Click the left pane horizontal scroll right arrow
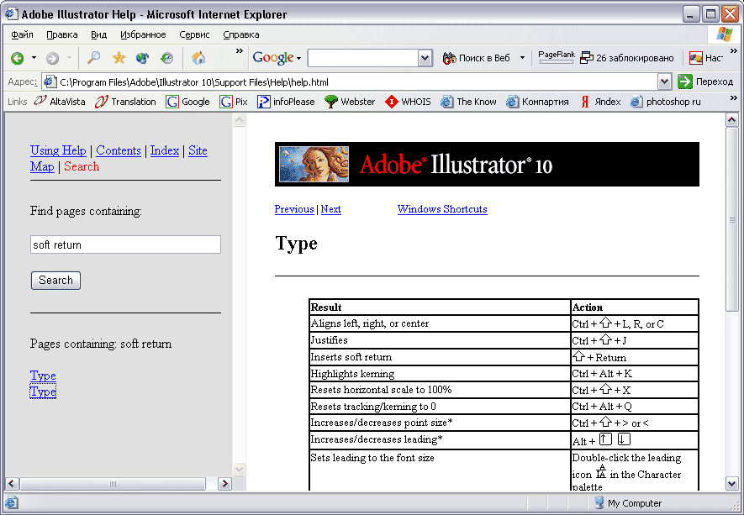Viewport: 744px width, 515px height. 224,484
